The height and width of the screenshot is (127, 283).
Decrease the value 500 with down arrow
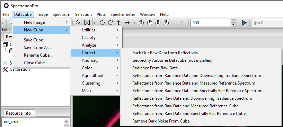(x=233, y=25)
